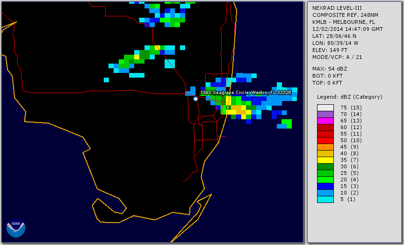Select the 15 dBZ blue legend swatch
Screen dimensions: 404x245
point(325,186)
